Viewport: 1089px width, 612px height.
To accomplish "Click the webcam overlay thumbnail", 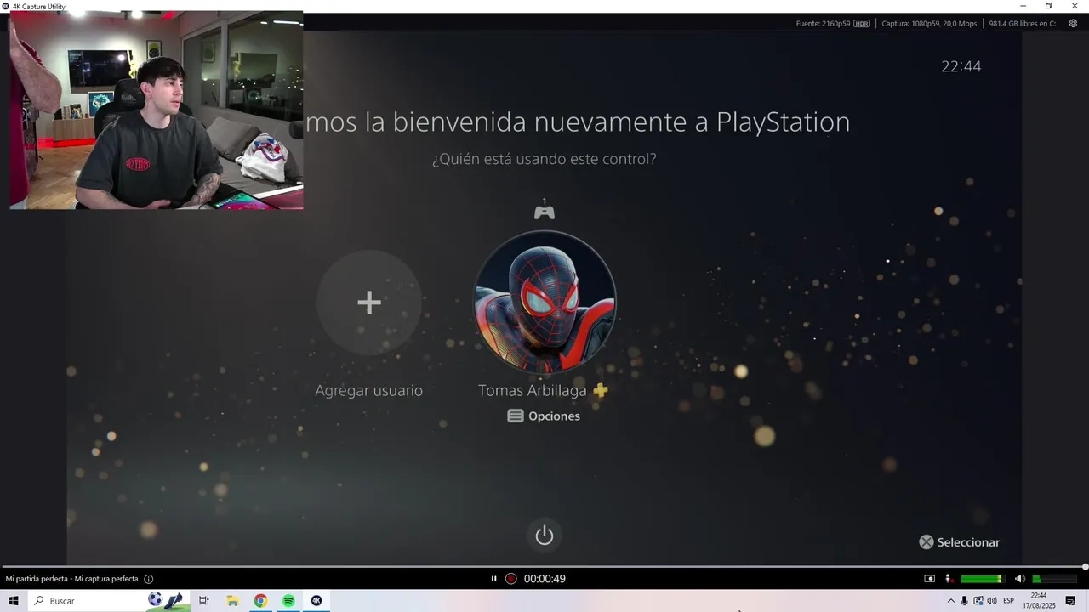I will point(157,110).
